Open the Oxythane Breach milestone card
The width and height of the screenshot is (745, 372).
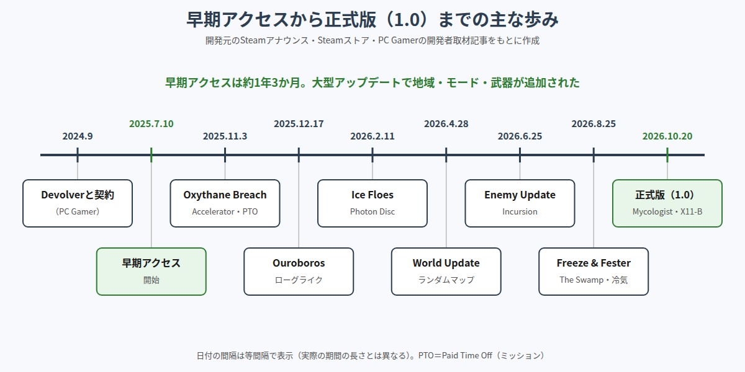pyautogui.click(x=225, y=203)
